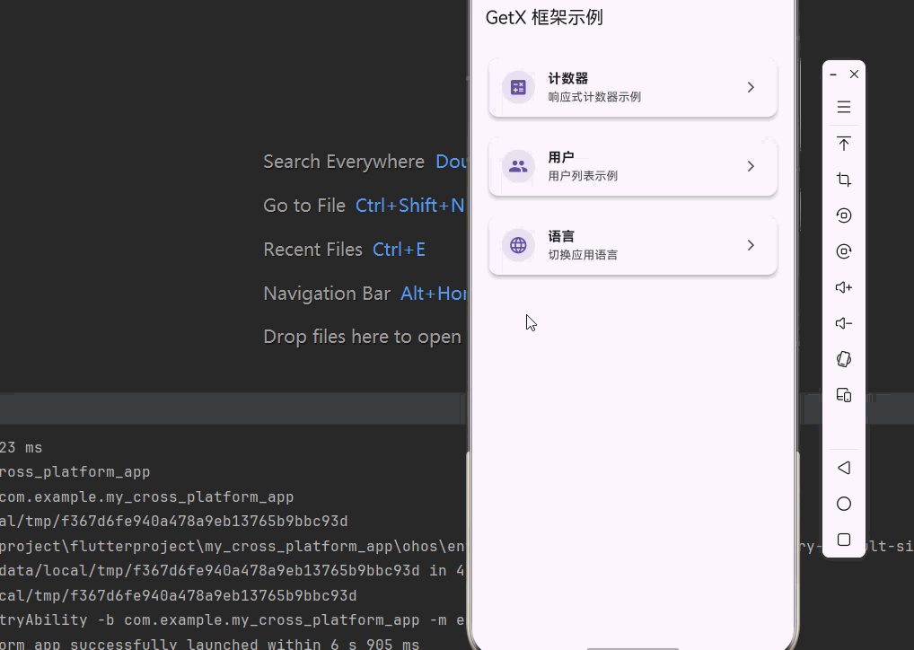Viewport: 914px width, 650px height.
Task: Click the people icon on 用户 card
Action: coord(518,167)
